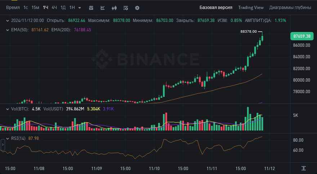Click the 11/11 date on time axis
This screenshot has width=317, height=174.
point(212,169)
